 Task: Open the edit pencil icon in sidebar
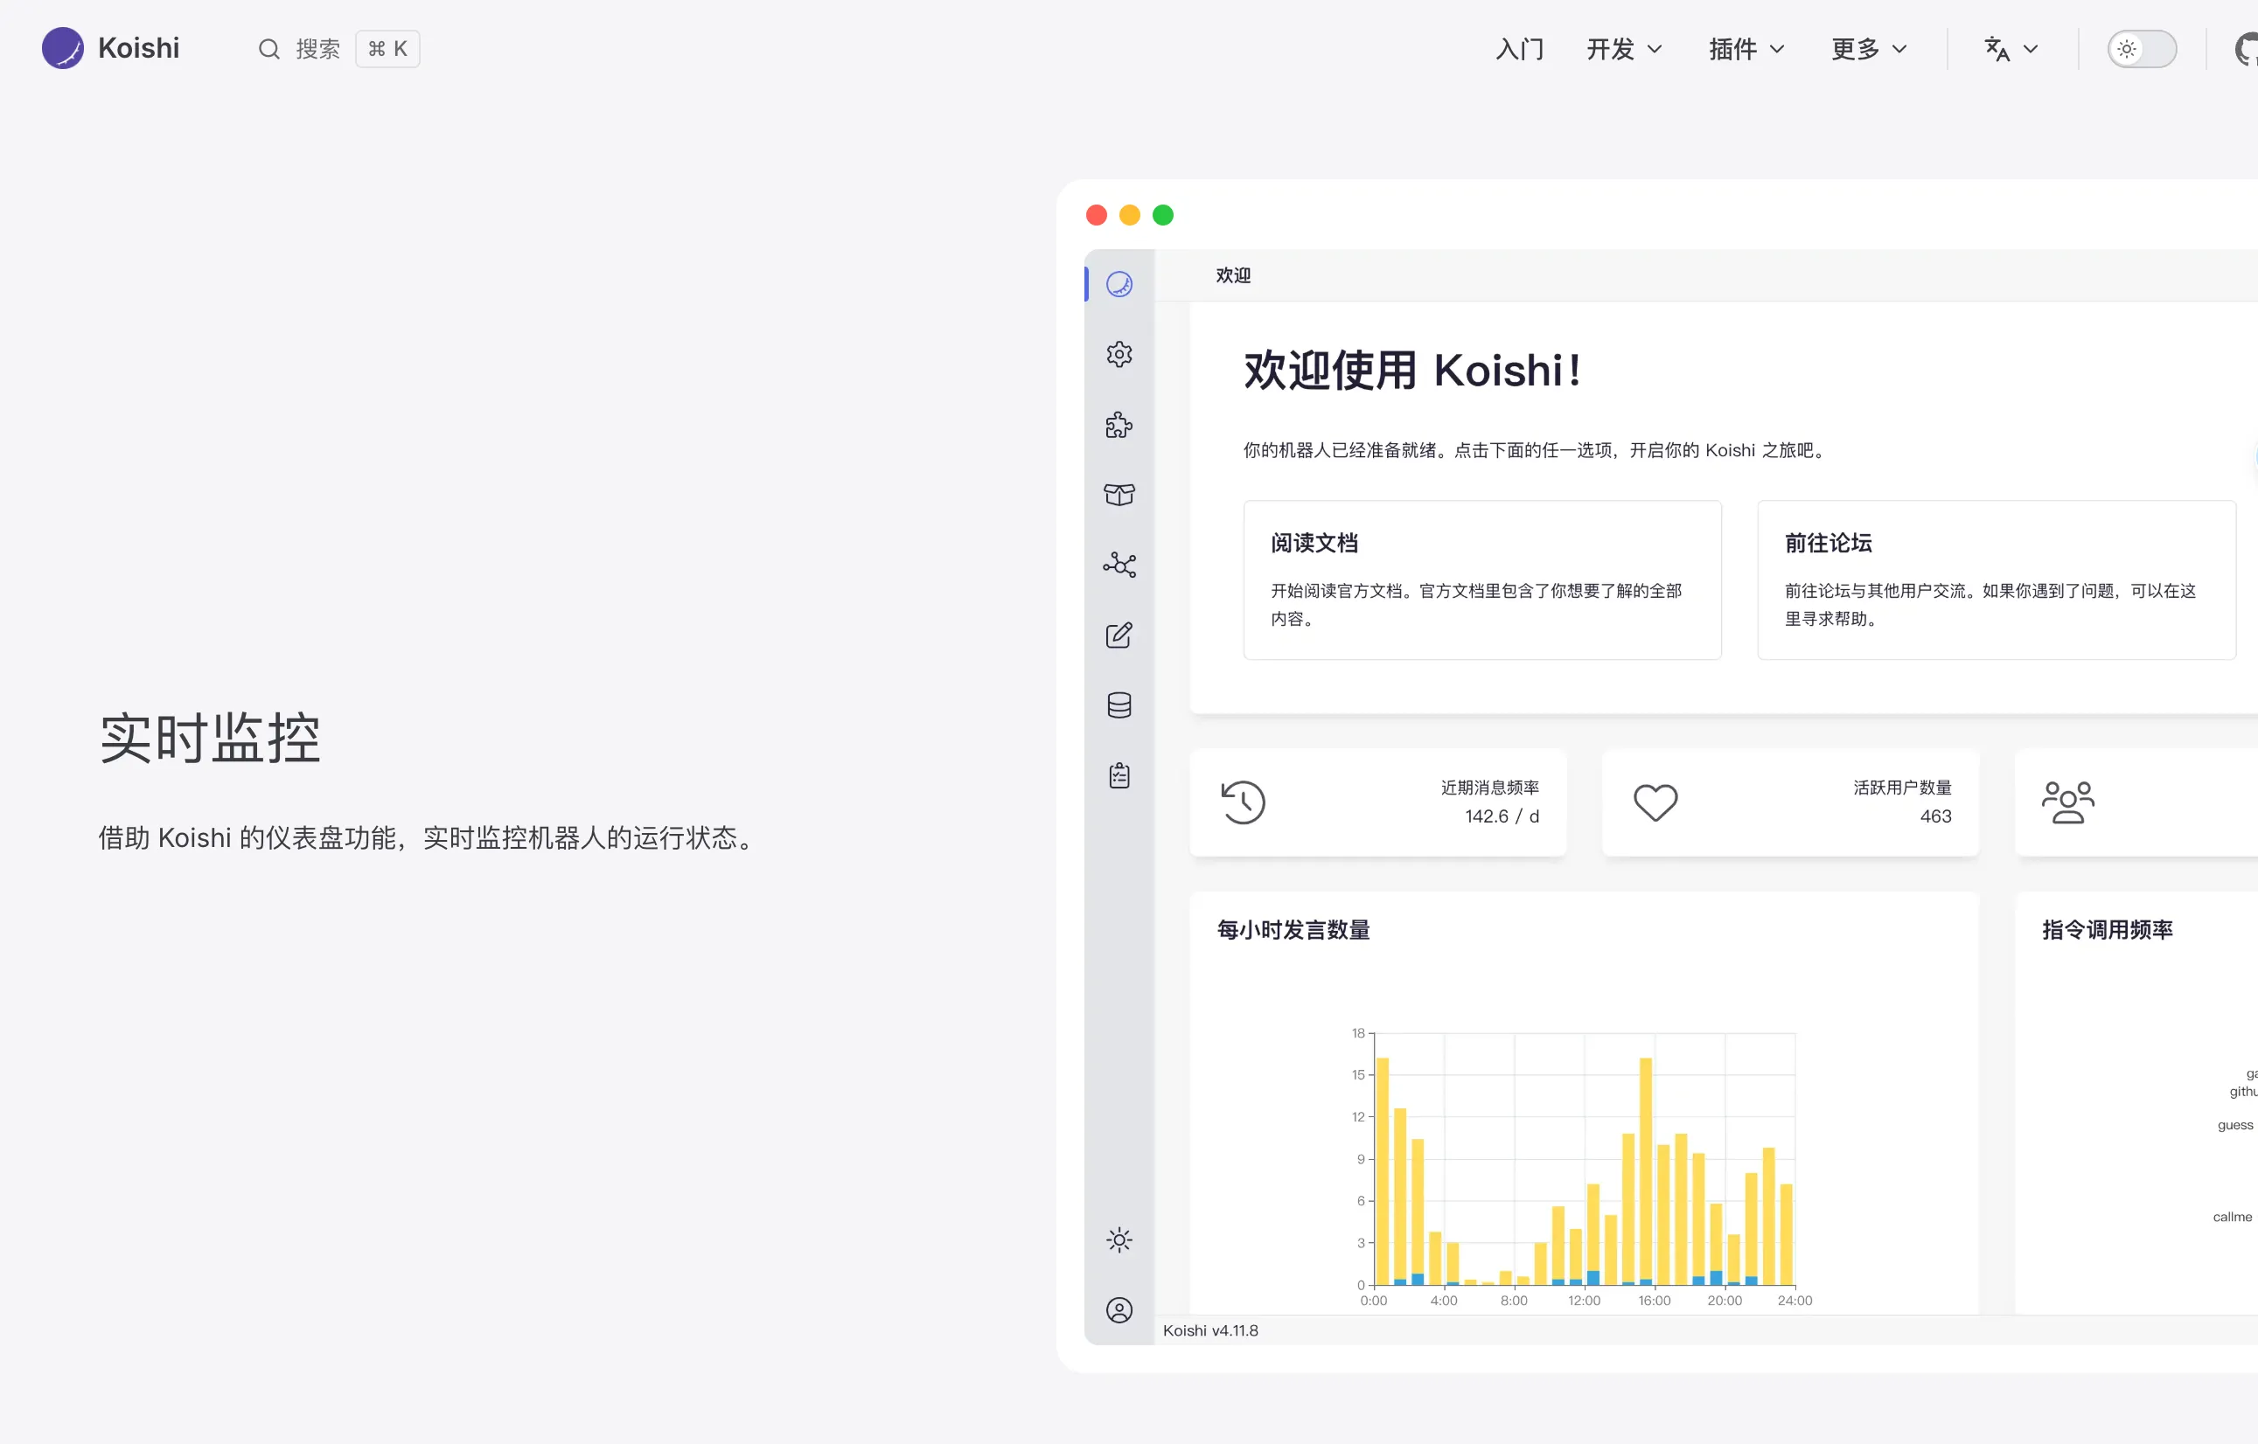1119,635
